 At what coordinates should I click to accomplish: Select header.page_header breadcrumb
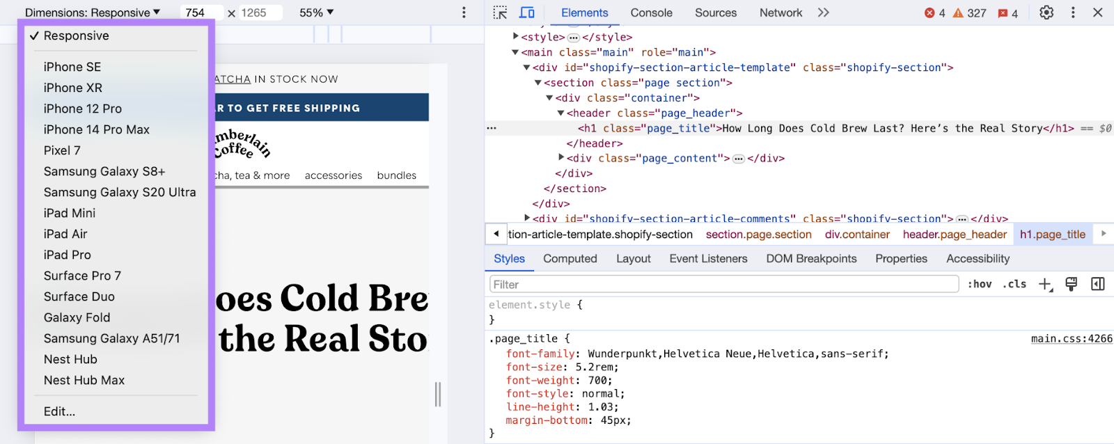[955, 235]
